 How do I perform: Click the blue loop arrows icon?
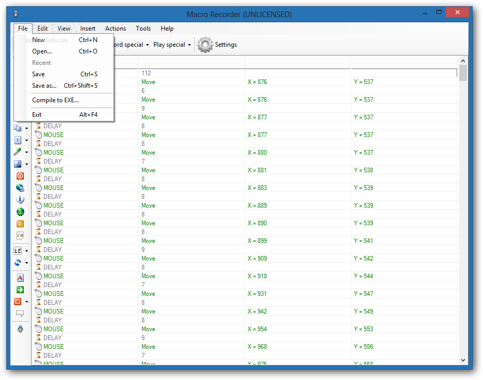point(18,263)
